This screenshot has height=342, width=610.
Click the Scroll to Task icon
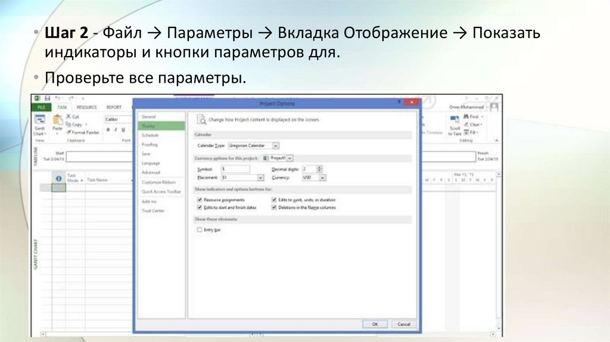455,119
